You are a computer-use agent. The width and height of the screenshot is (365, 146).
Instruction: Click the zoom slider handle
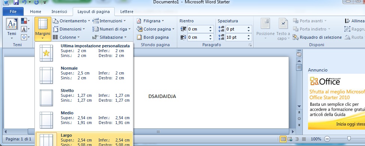pyautogui.click(x=349, y=139)
